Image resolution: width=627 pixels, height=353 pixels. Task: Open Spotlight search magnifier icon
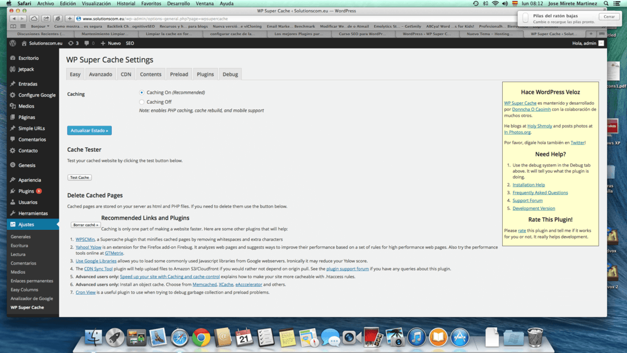coord(606,3)
